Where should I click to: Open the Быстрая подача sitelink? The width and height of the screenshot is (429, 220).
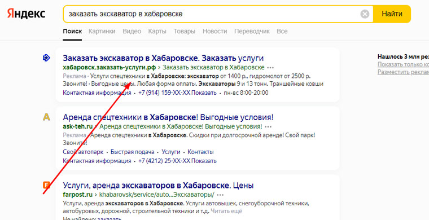pyautogui.click(x=133, y=152)
